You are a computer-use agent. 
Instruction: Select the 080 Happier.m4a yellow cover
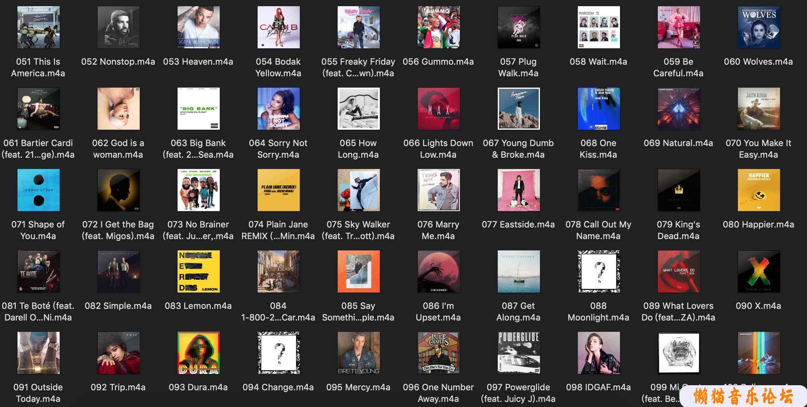tap(759, 190)
